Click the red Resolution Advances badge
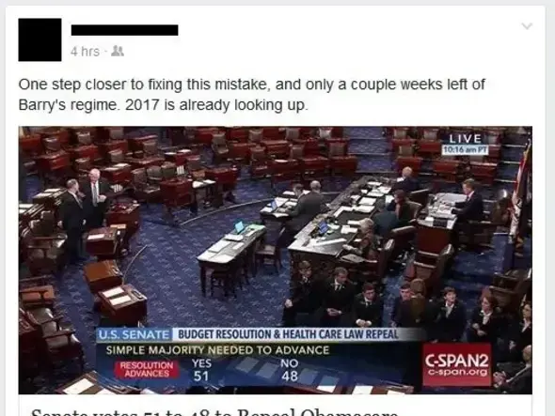 click(147, 370)
